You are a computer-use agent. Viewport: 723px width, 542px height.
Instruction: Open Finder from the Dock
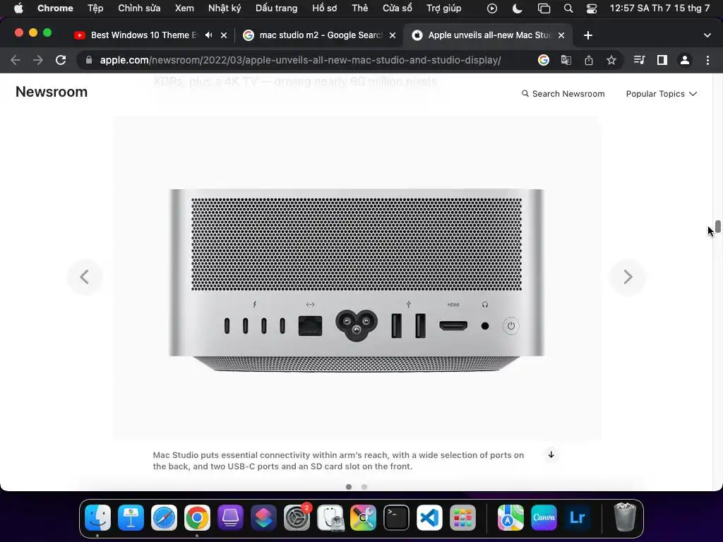tap(97, 517)
